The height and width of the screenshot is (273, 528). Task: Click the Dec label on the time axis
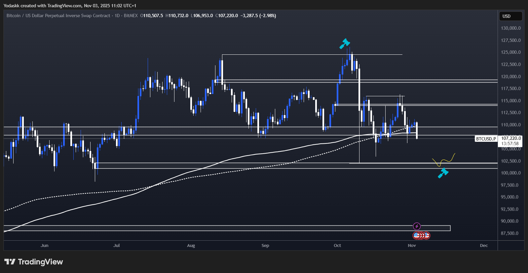484,245
